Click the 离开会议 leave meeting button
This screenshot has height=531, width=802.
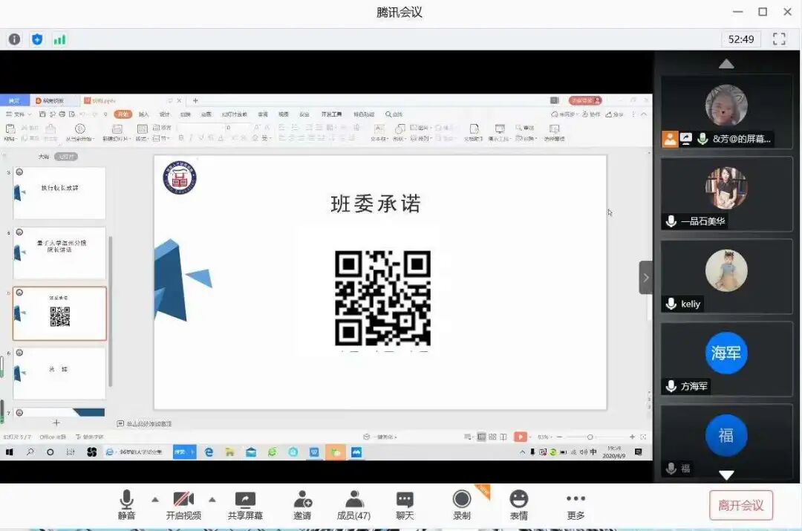pyautogui.click(x=740, y=506)
